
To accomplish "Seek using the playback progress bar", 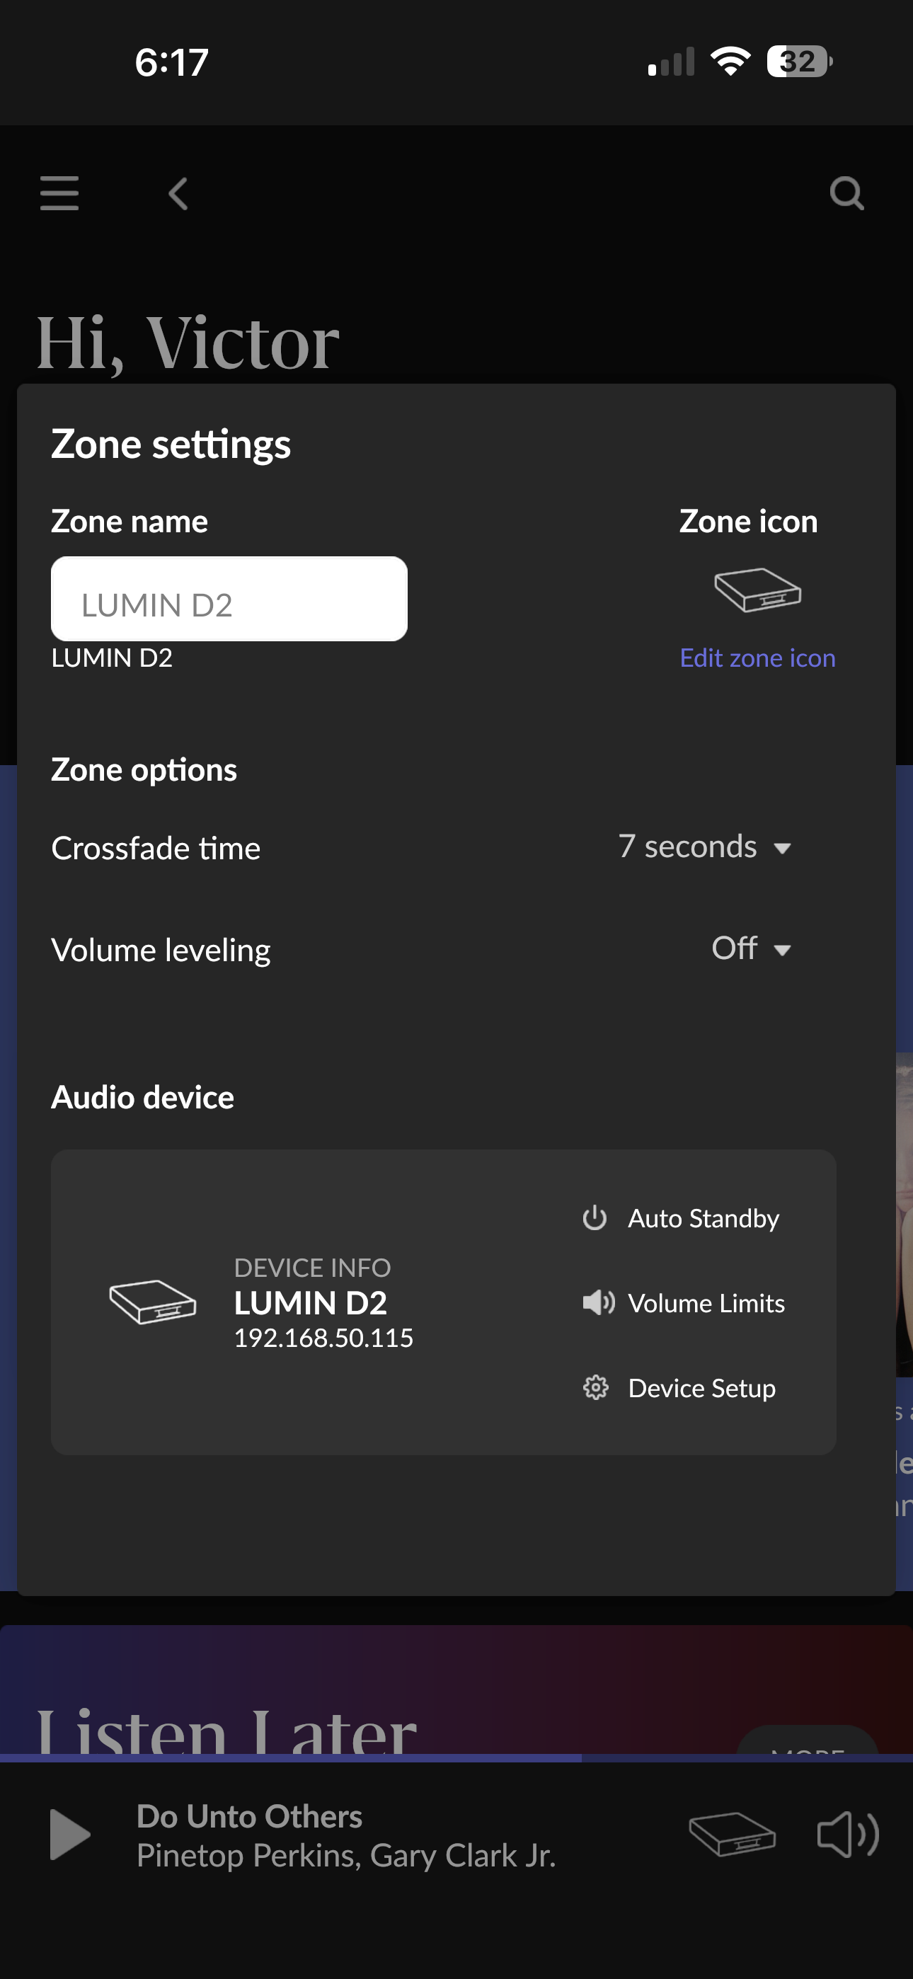I will click(x=456, y=1757).
